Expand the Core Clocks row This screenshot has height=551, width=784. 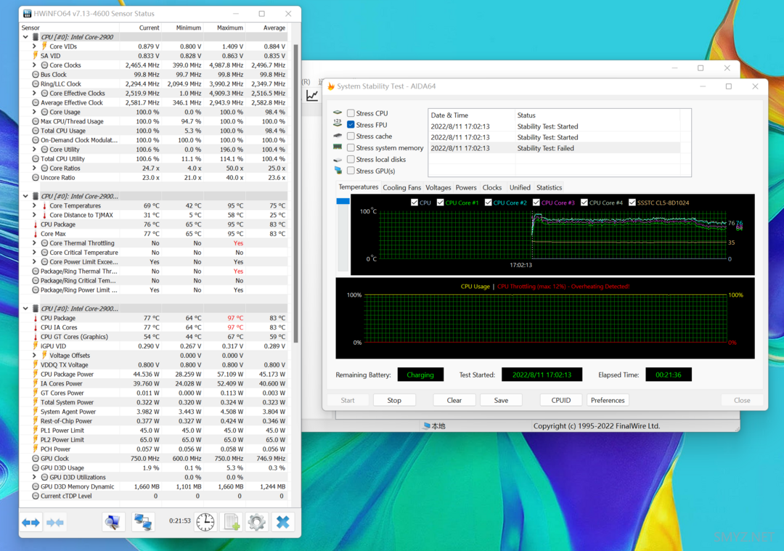[x=35, y=65]
